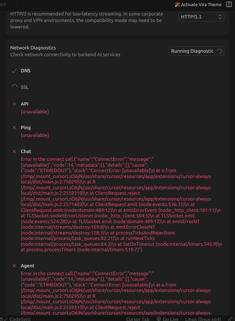Click the [unavailable] message under Ping
This screenshot has height=321, width=235.
pyautogui.click(x=35, y=135)
